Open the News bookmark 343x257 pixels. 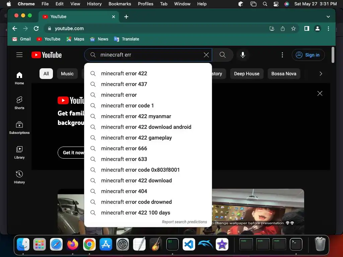(x=99, y=39)
